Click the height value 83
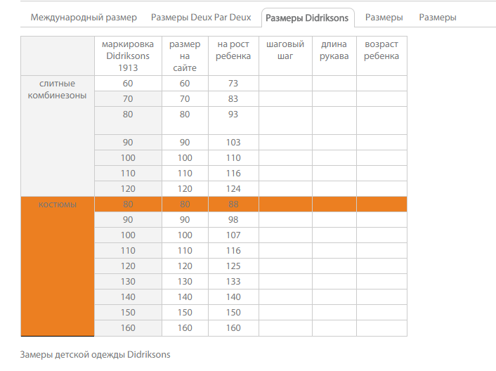Image resolution: width=496 pixels, height=371 pixels. (x=233, y=99)
